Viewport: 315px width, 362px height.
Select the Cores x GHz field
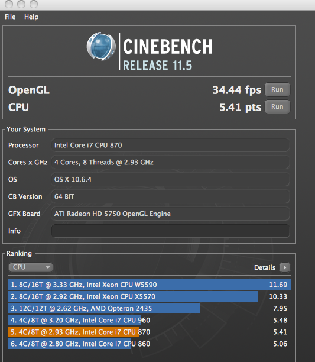pyautogui.click(x=170, y=162)
